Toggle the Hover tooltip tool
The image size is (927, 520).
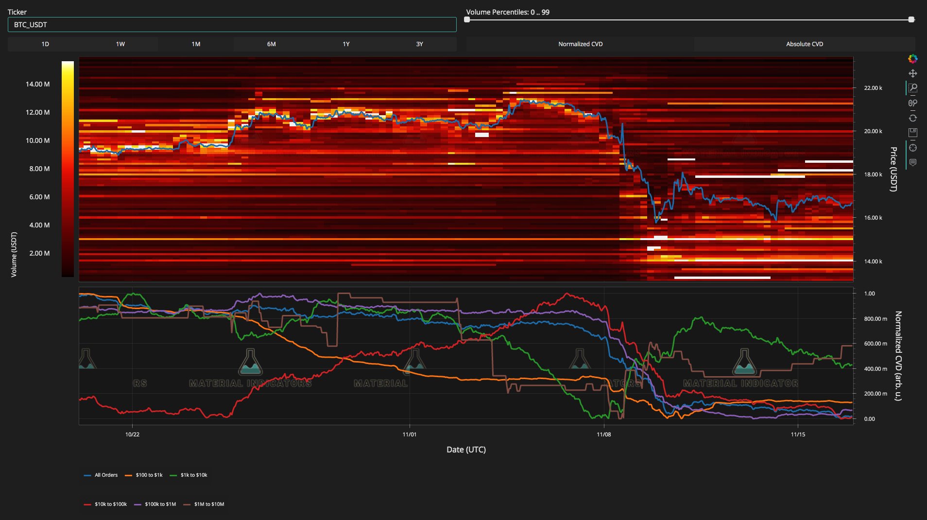tap(912, 163)
